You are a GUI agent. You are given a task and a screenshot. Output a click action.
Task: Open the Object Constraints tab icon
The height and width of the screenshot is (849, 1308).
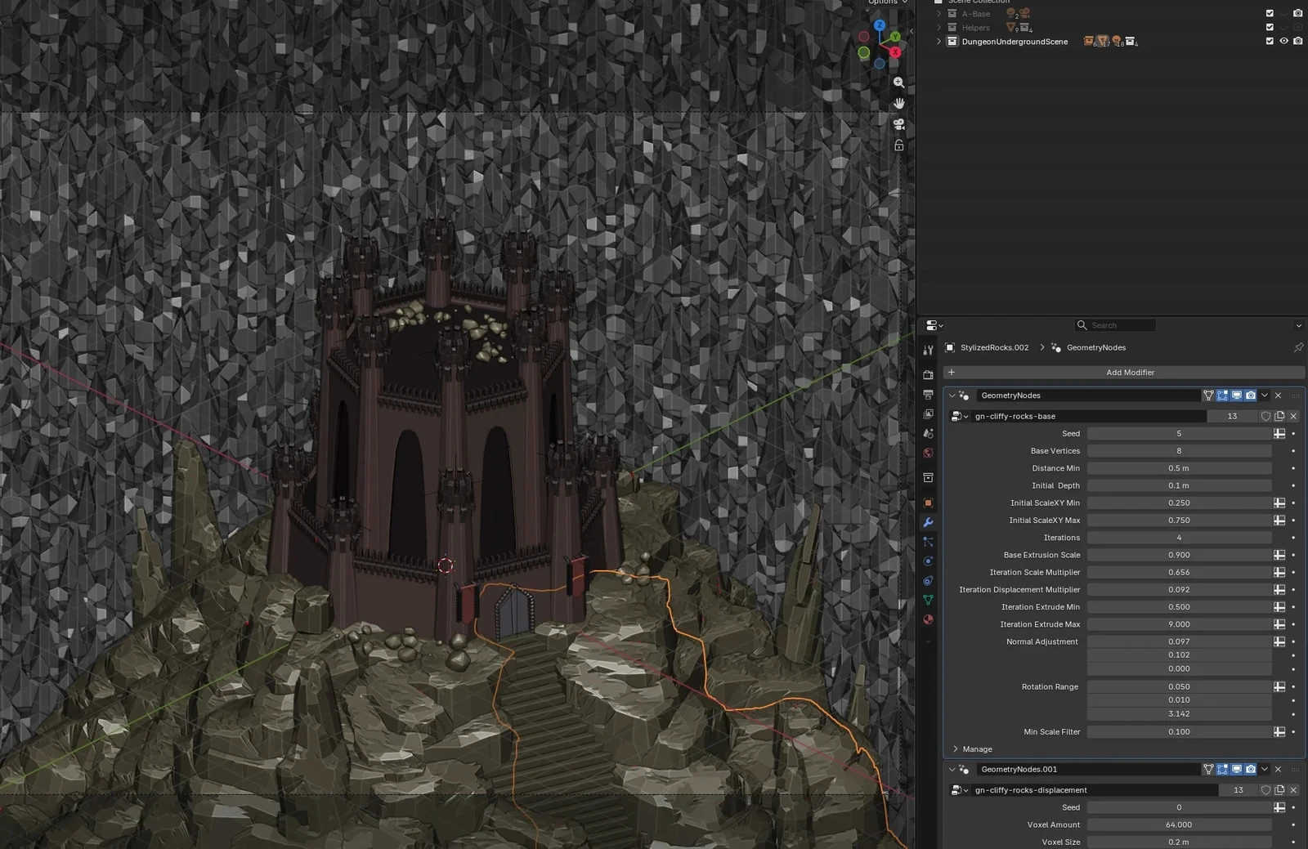928,581
